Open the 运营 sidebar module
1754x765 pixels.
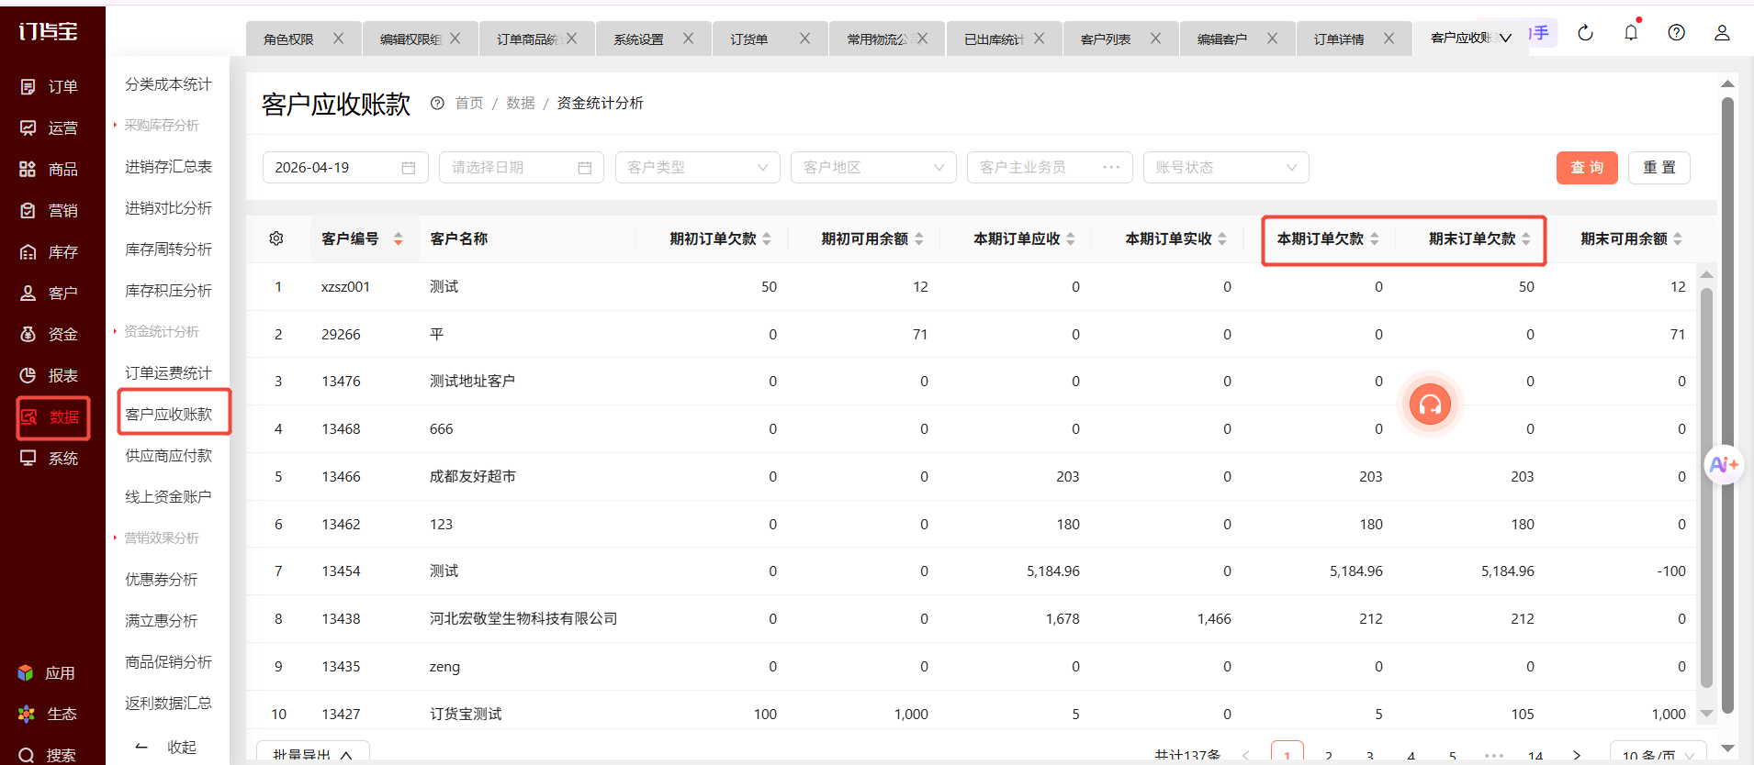tap(51, 127)
